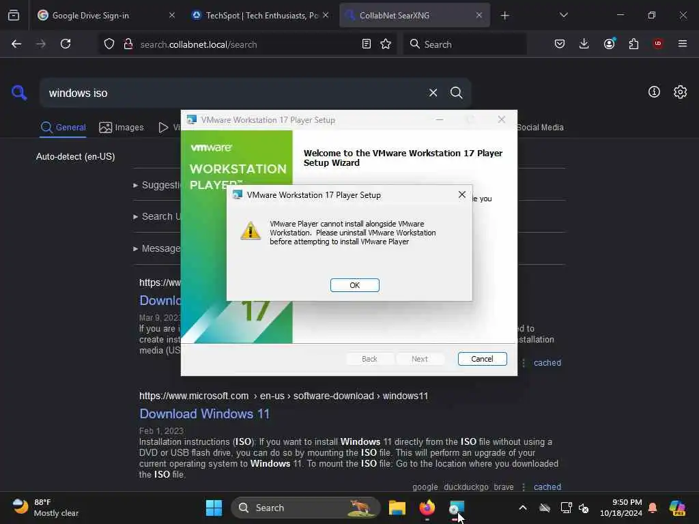The width and height of the screenshot is (699, 524).
Task: Open the weather widget showing 88°F
Action: (x=44, y=508)
